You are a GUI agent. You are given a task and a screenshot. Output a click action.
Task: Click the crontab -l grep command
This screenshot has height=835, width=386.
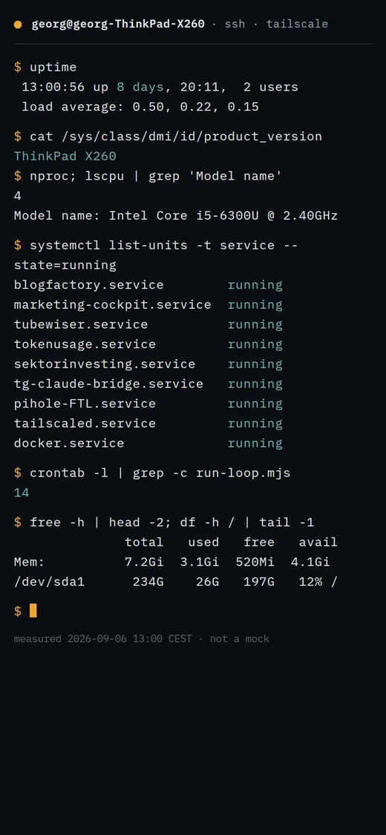tap(160, 473)
